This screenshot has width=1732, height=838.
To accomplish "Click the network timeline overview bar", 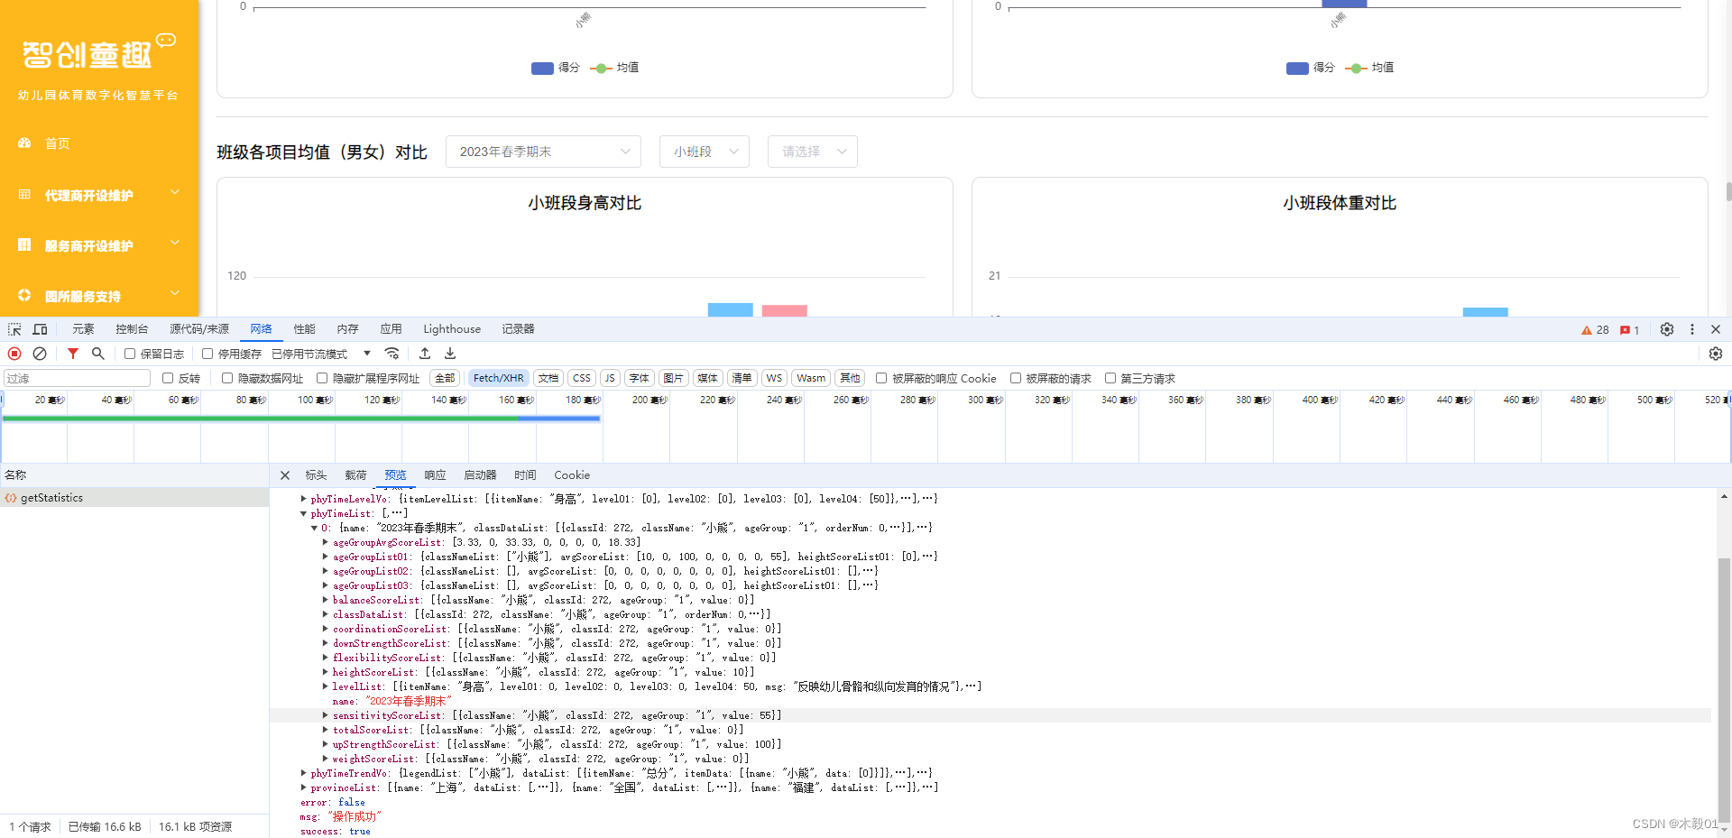I will (x=301, y=419).
